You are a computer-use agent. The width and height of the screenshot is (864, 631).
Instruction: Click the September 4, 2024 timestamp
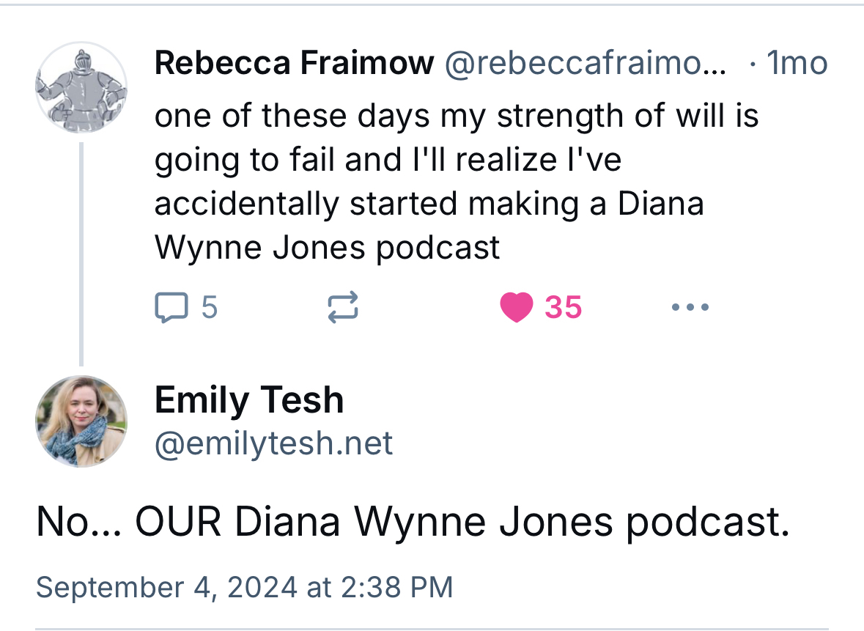coord(244,588)
